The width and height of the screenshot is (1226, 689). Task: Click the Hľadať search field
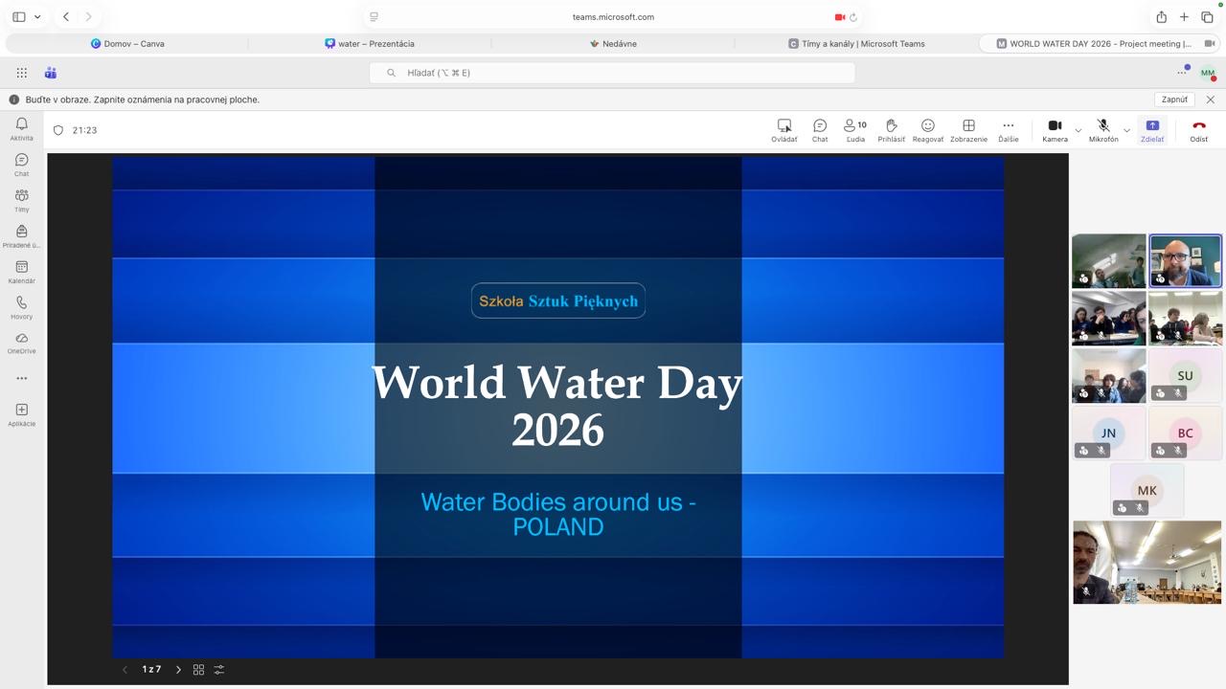pyautogui.click(x=613, y=73)
